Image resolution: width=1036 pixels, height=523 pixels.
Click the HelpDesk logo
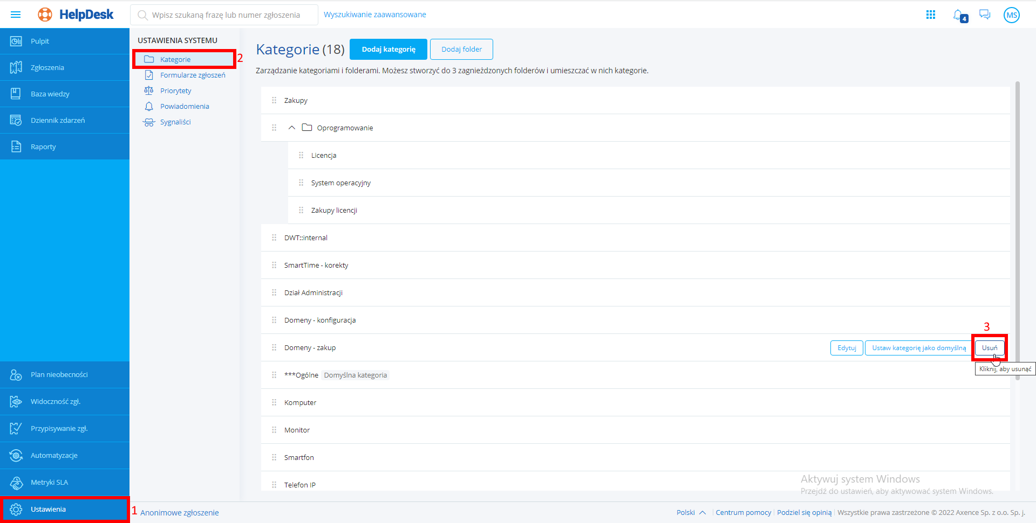(x=76, y=15)
